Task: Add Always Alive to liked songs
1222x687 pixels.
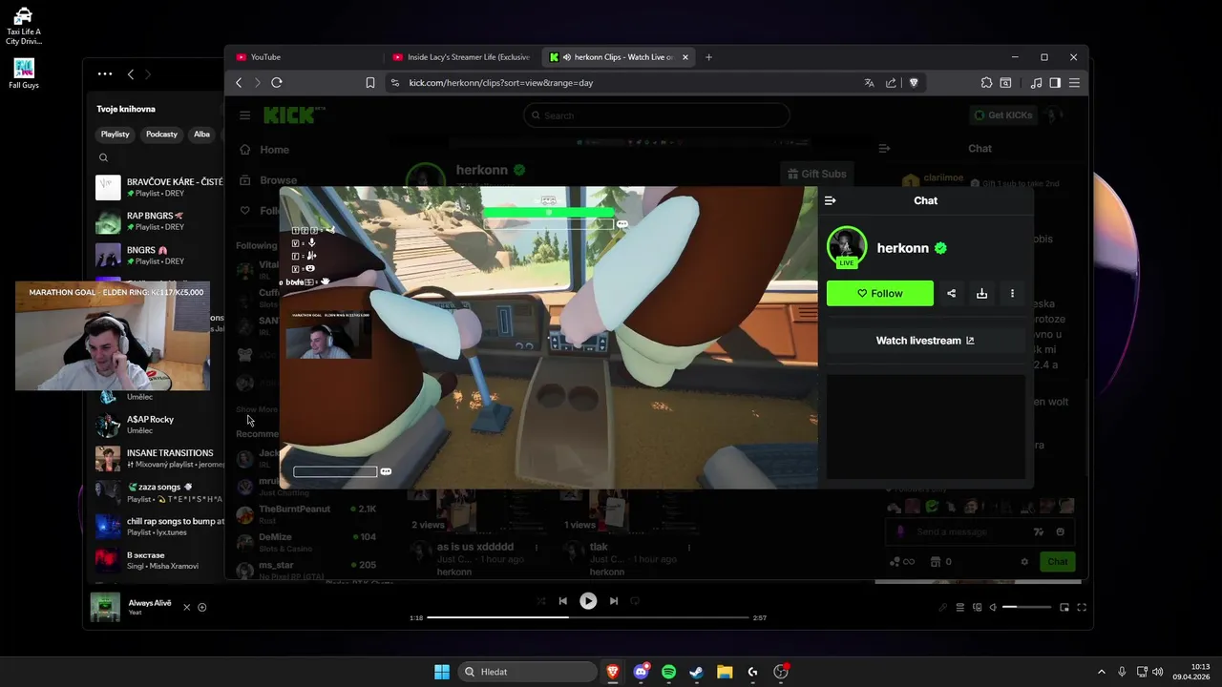Action: (202, 608)
